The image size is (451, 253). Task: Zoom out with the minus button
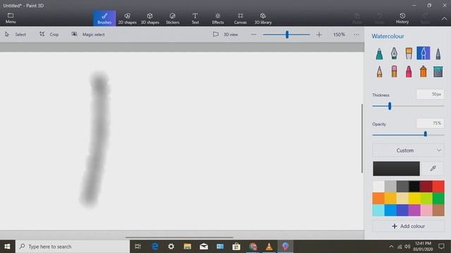[254, 34]
